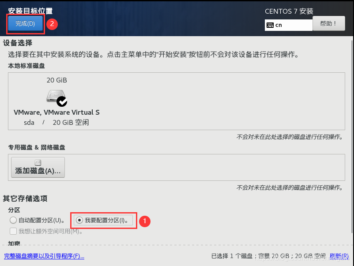Open the 完整磁盘摘要以及引导程序(F) link
This screenshot has height=266, width=354.
click(x=44, y=256)
